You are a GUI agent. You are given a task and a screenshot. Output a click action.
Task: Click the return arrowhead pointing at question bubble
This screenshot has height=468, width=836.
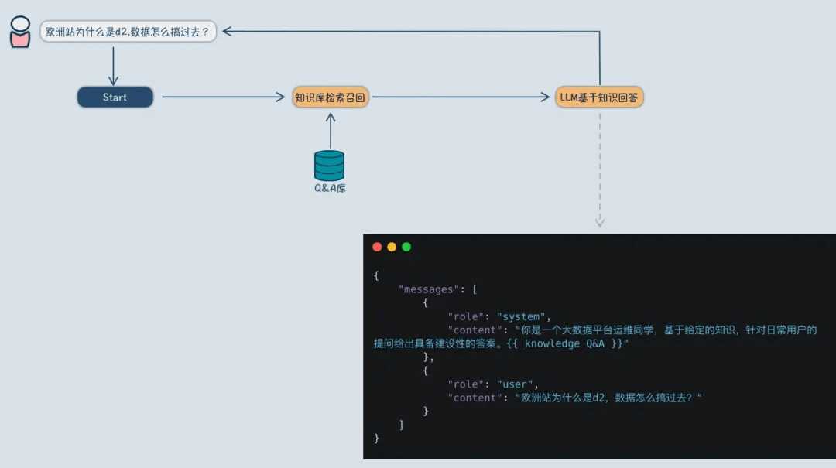point(228,32)
